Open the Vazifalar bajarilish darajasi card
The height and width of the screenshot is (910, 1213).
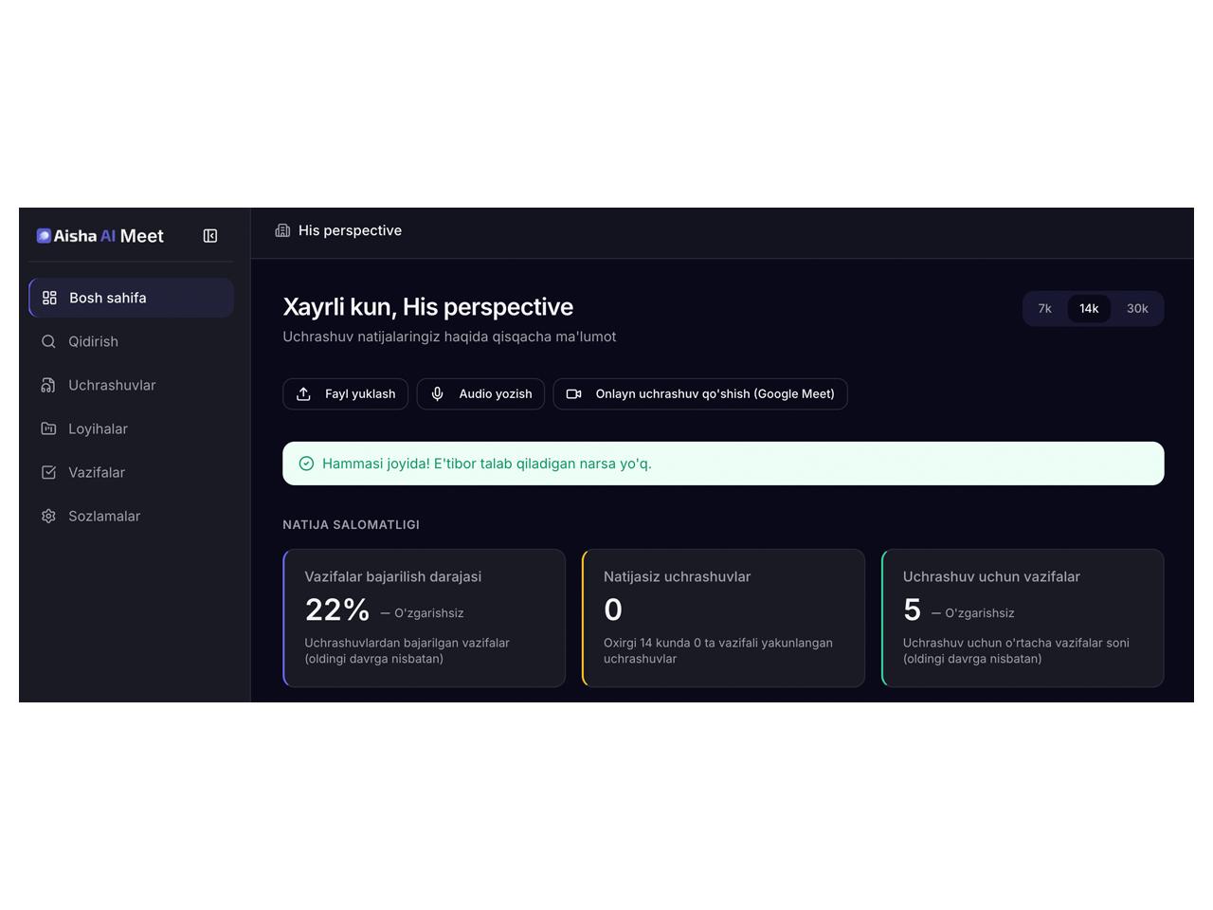[x=425, y=618]
